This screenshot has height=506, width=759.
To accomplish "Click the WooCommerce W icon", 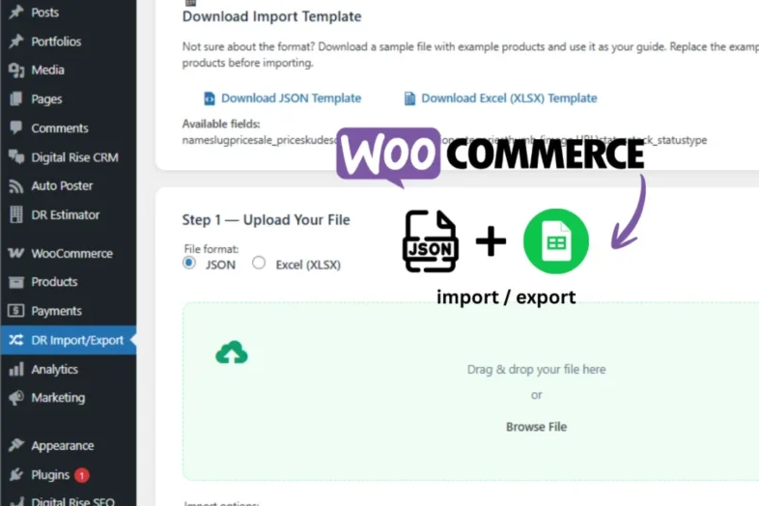I will click(x=16, y=253).
